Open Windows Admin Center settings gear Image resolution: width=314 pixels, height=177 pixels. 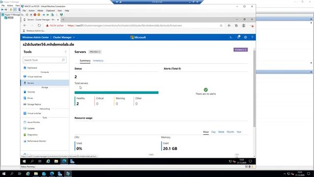[x=245, y=37]
